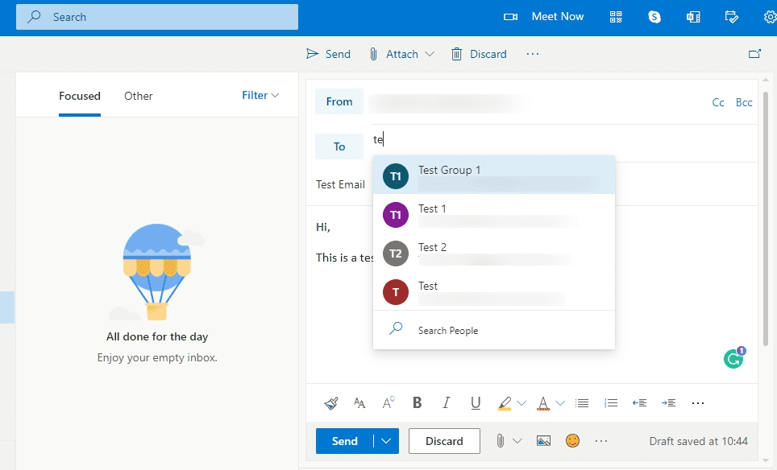Toggle Italic formatting

446,402
